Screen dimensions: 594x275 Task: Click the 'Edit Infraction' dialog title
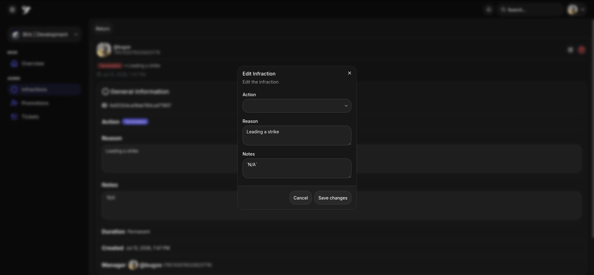tap(259, 74)
